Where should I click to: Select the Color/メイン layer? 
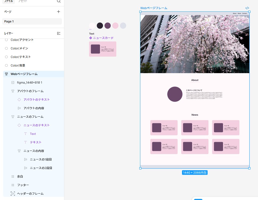(x=19, y=48)
